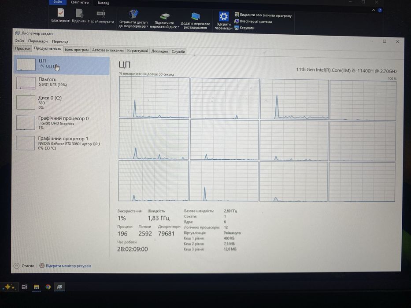Click the Task Manager title bar icon
Viewport: 411px width, 308px height.
coord(18,33)
